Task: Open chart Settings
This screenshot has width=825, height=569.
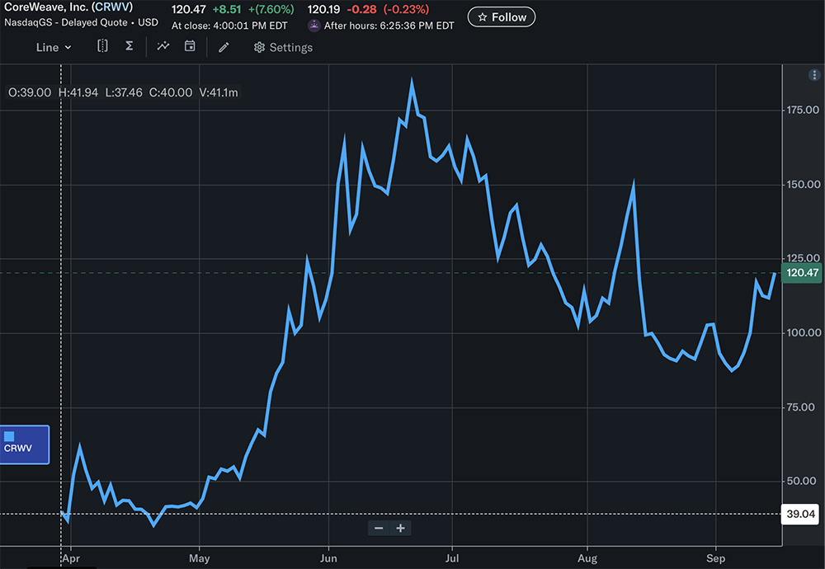Action: click(283, 47)
